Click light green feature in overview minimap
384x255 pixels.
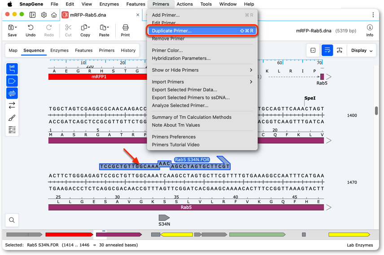(257, 234)
